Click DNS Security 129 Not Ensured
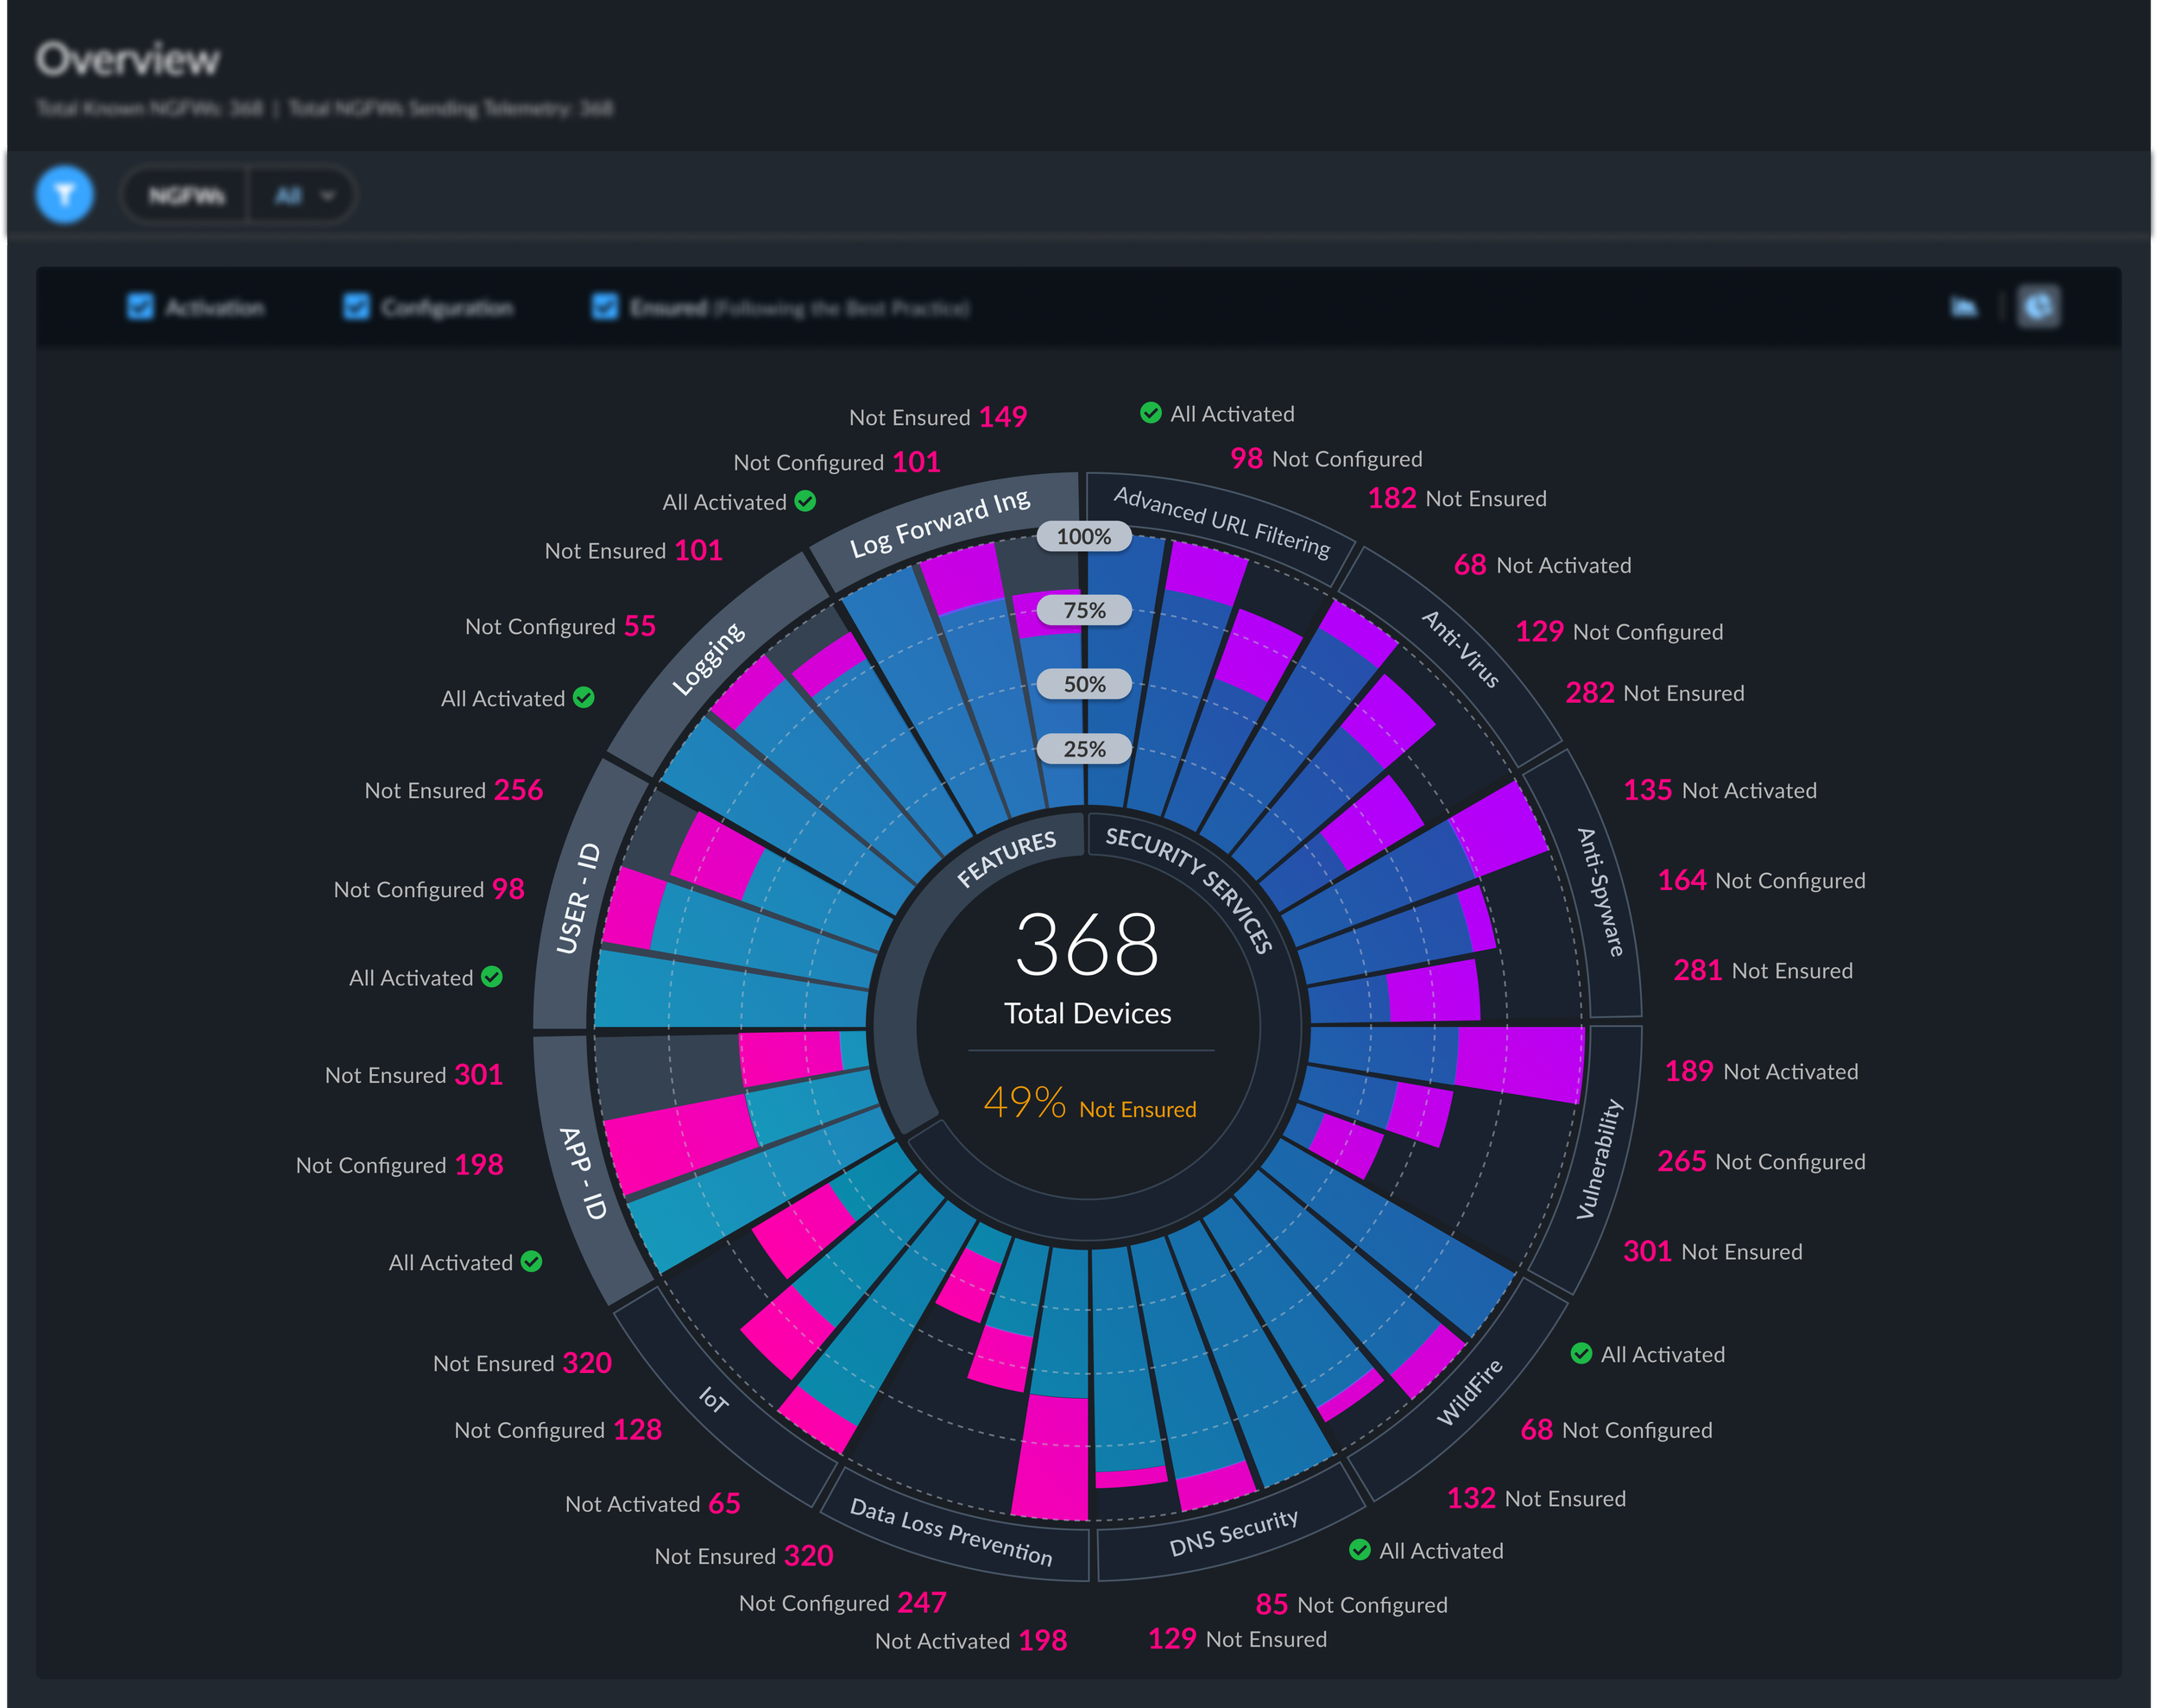Viewport: 2158px width, 1708px height. 1238,1639
